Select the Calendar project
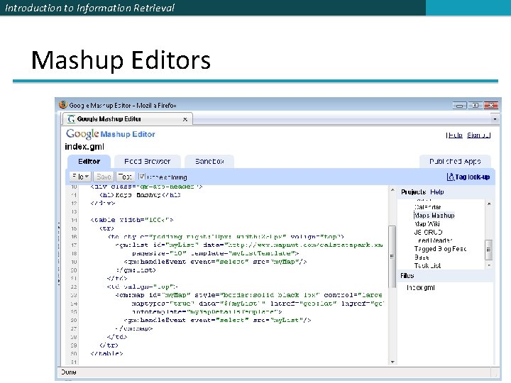This screenshot has width=511, height=383. click(427, 207)
